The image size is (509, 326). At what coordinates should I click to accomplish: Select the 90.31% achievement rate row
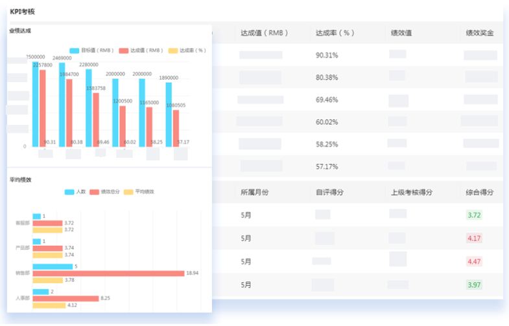coord(358,56)
